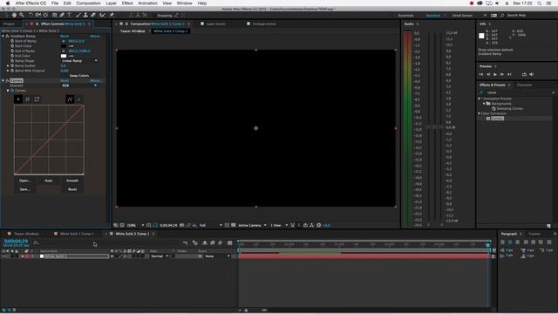Open the Layer menu

(x=111, y=3)
